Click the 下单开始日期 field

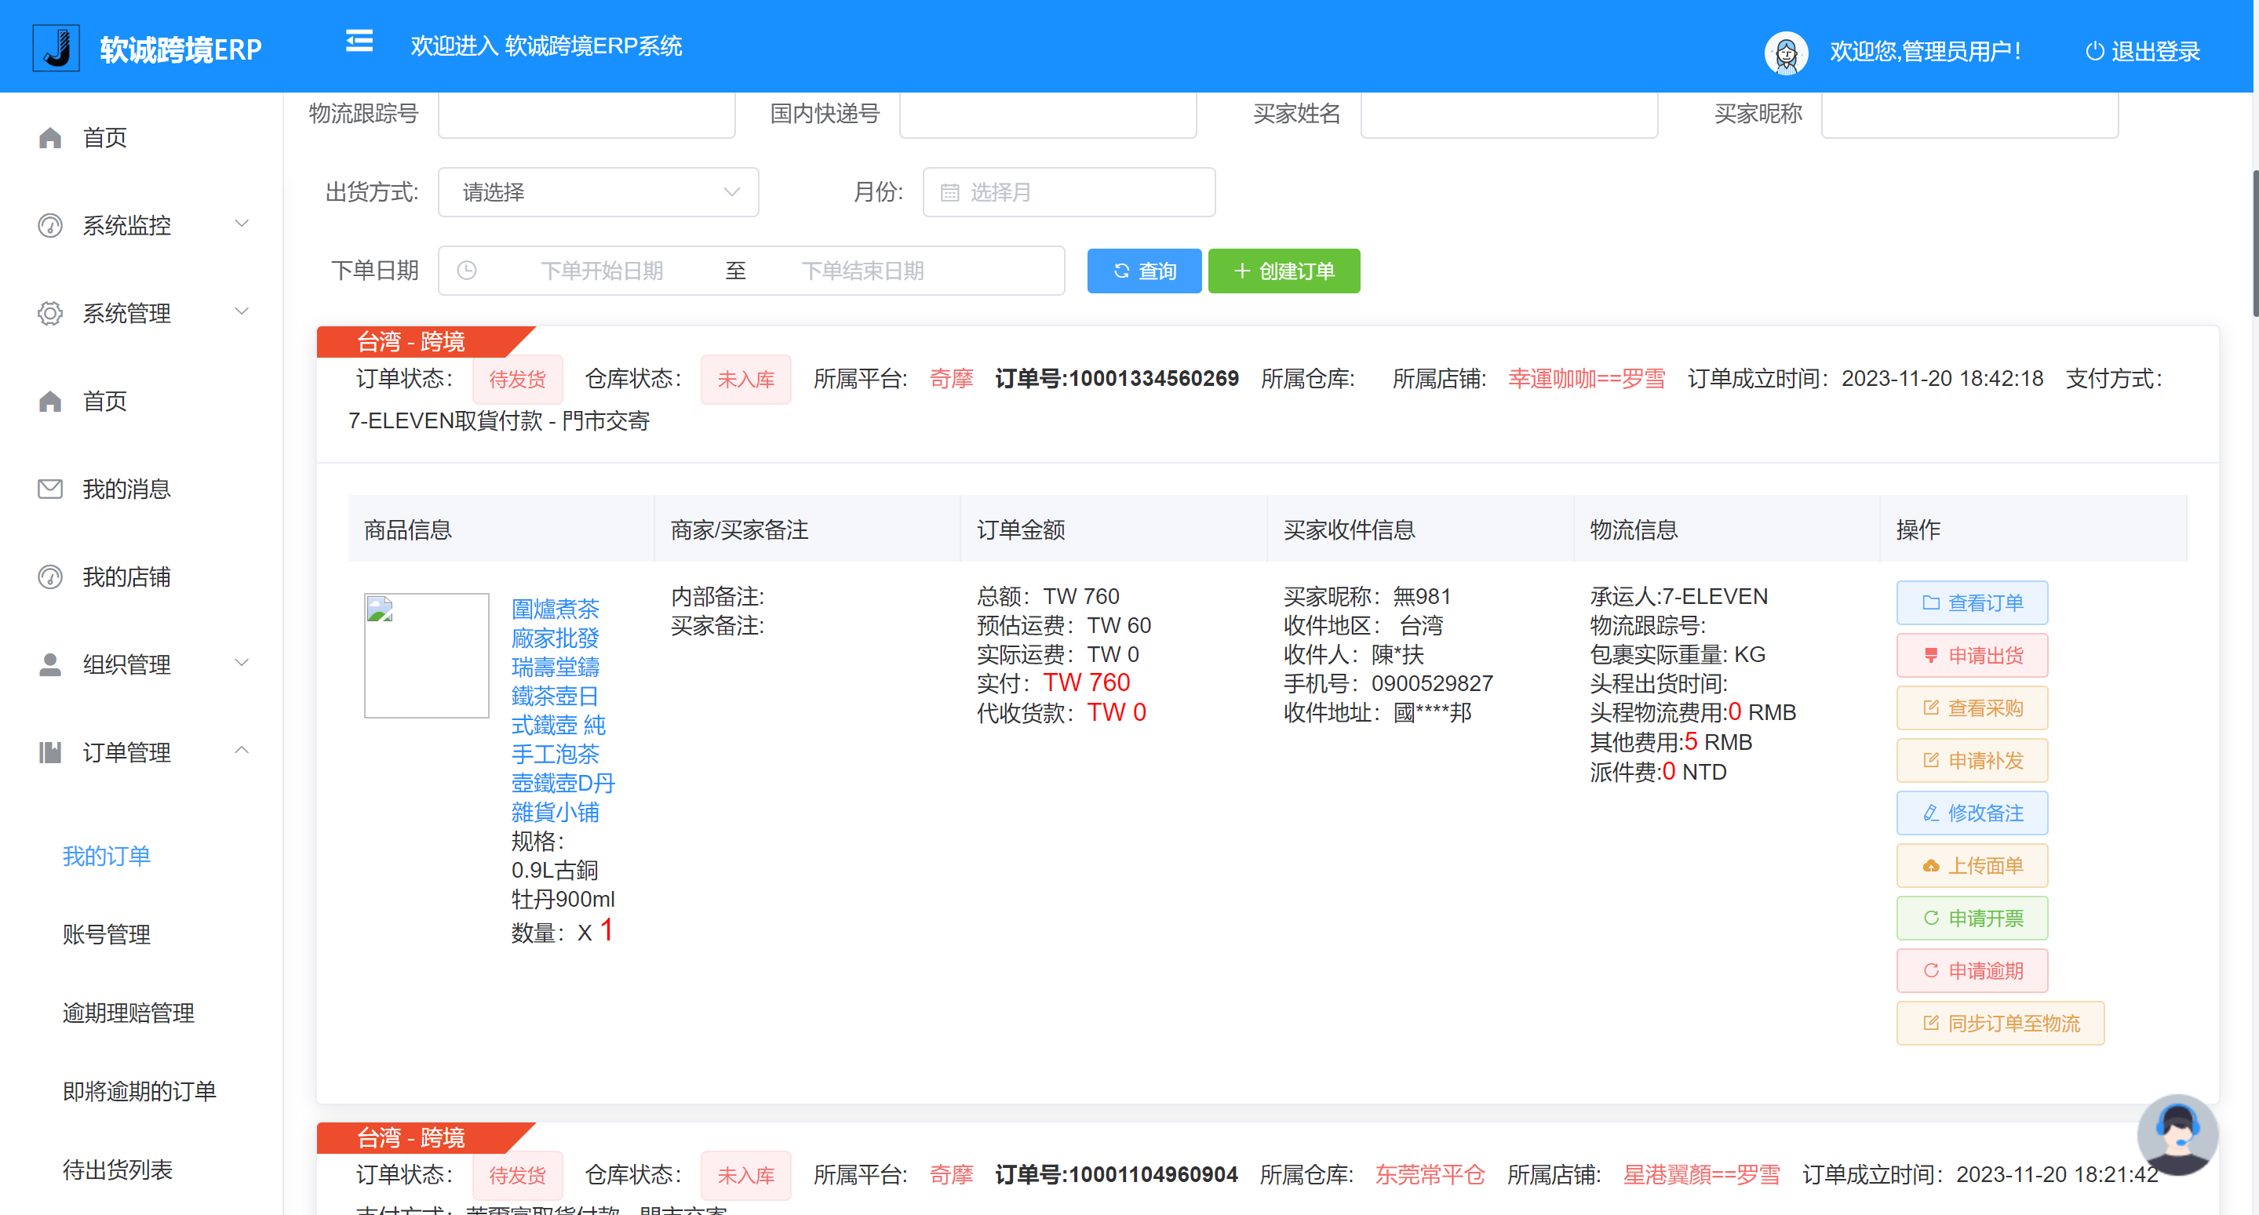click(602, 270)
